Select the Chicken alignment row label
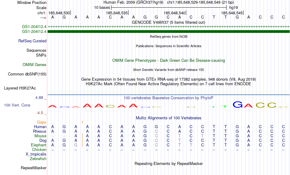Image resolution: width=290 pixels, height=175 pixels. tap(39, 149)
